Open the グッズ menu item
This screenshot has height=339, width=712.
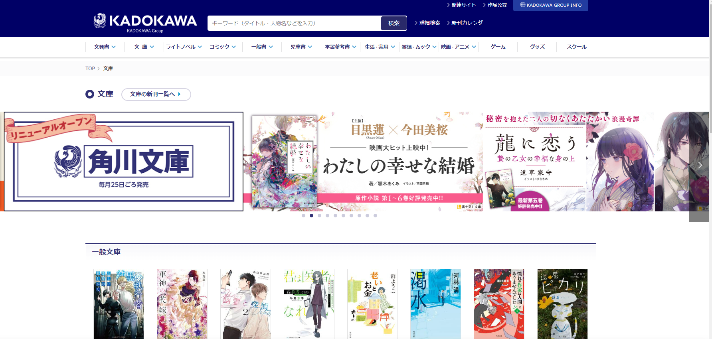[x=537, y=47]
